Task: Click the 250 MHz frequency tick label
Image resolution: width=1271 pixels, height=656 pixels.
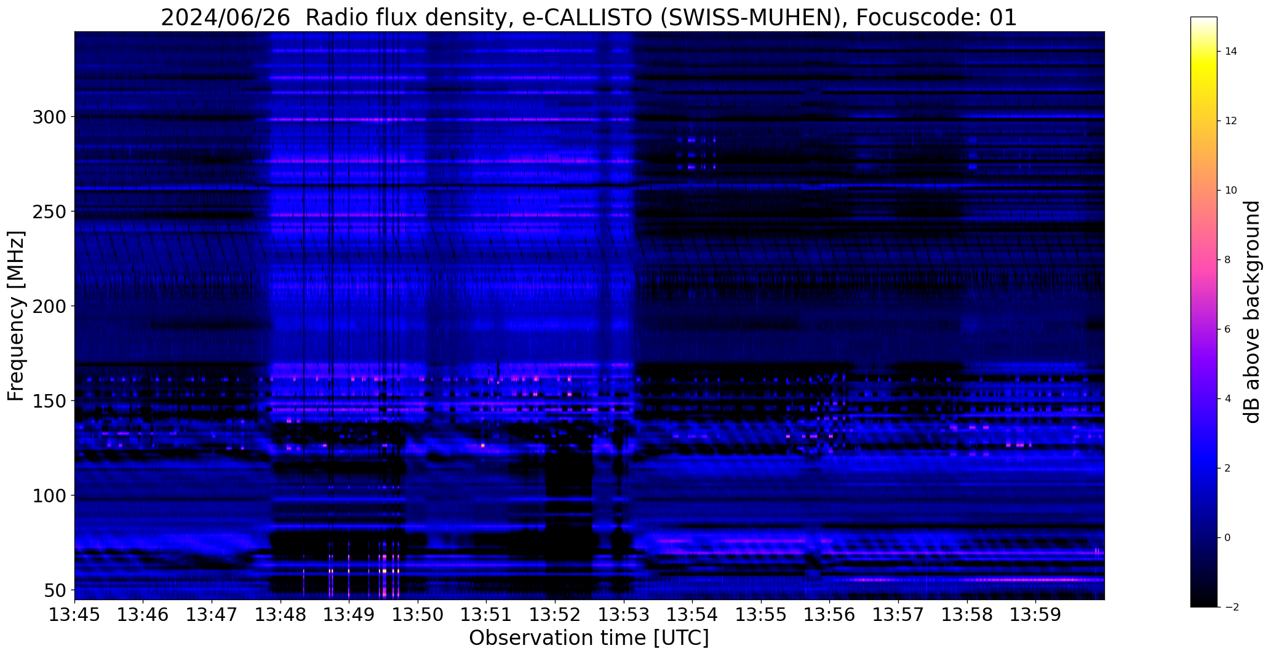Action: [49, 211]
